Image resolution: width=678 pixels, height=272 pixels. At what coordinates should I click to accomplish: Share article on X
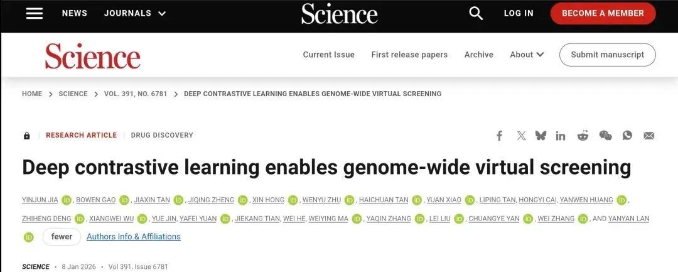tap(521, 136)
